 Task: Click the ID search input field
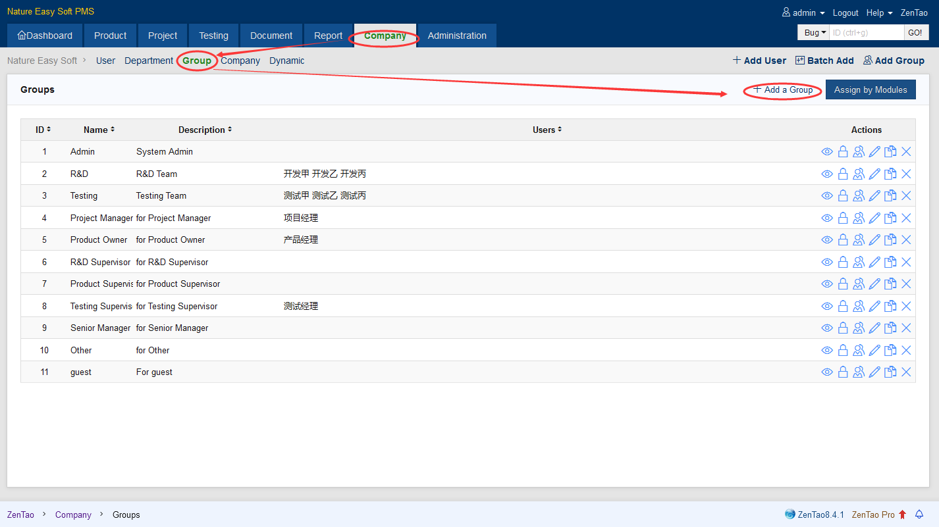pyautogui.click(x=866, y=33)
